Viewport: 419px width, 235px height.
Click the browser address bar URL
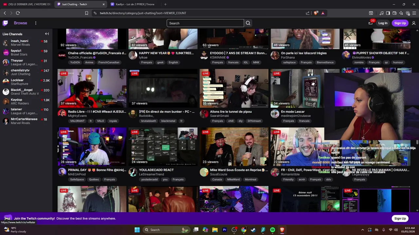tap(143, 13)
